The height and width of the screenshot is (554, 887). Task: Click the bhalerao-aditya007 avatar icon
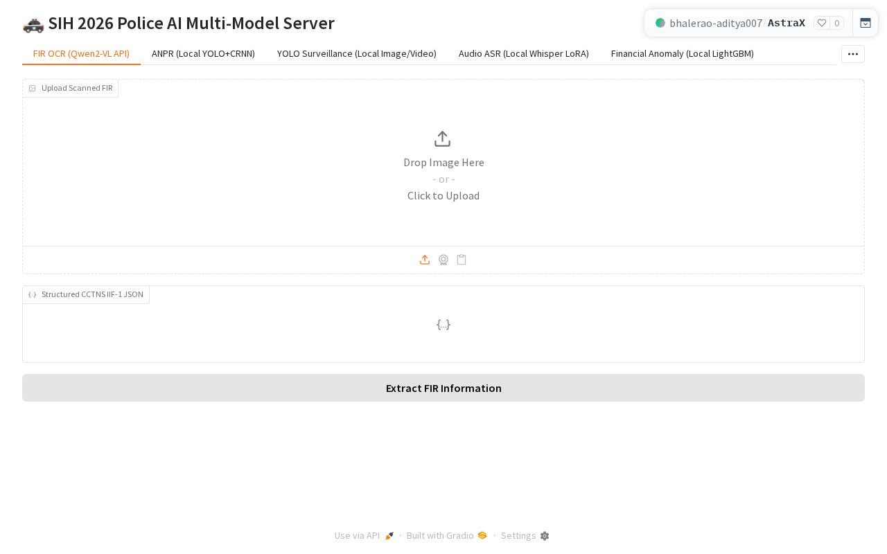point(660,23)
